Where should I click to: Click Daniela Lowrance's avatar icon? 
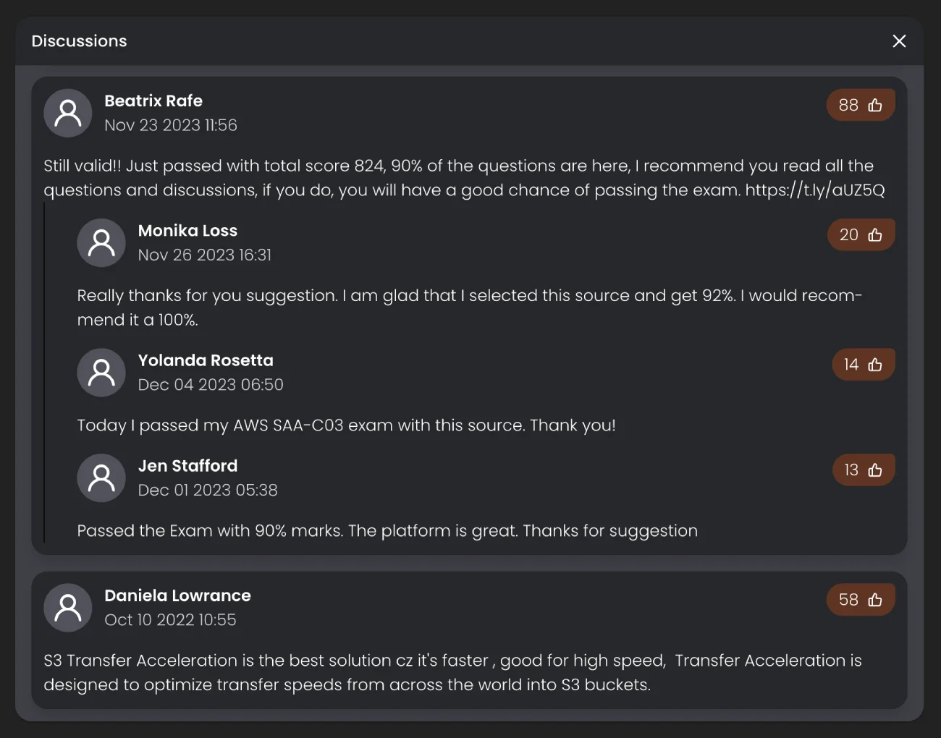[68, 608]
